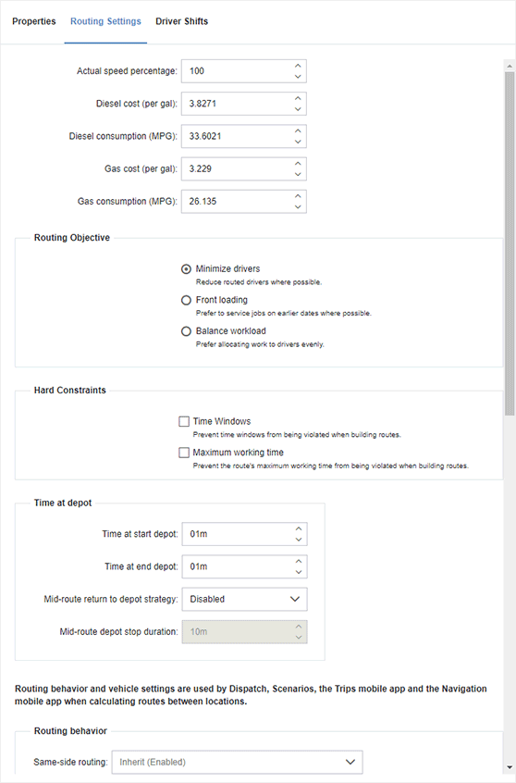Select Minimize drivers routing objective
516x783 pixels.
[186, 269]
